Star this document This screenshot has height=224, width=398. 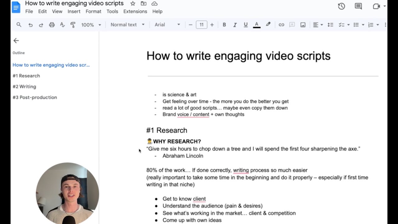point(133,3)
